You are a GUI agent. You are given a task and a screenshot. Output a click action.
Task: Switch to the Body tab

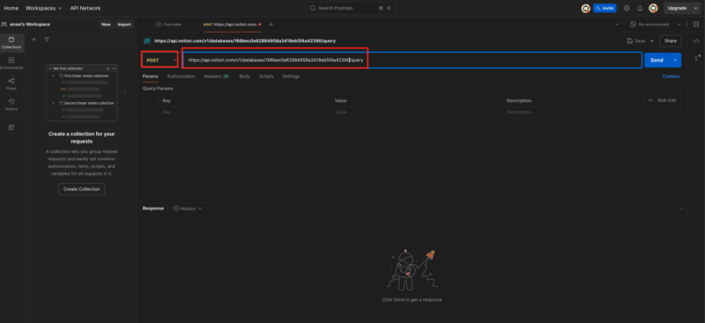245,77
